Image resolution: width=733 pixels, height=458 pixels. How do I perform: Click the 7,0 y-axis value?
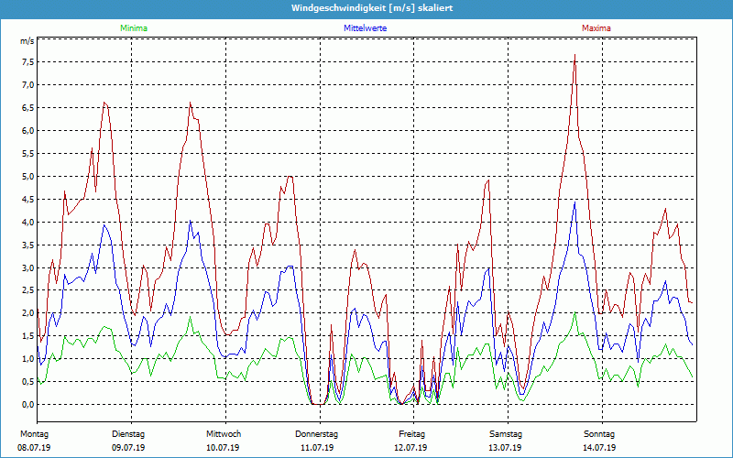pyautogui.click(x=28, y=85)
